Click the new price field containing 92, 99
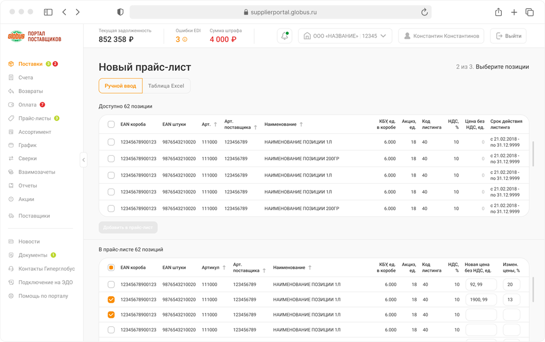This screenshot has width=545, height=342. (481, 285)
